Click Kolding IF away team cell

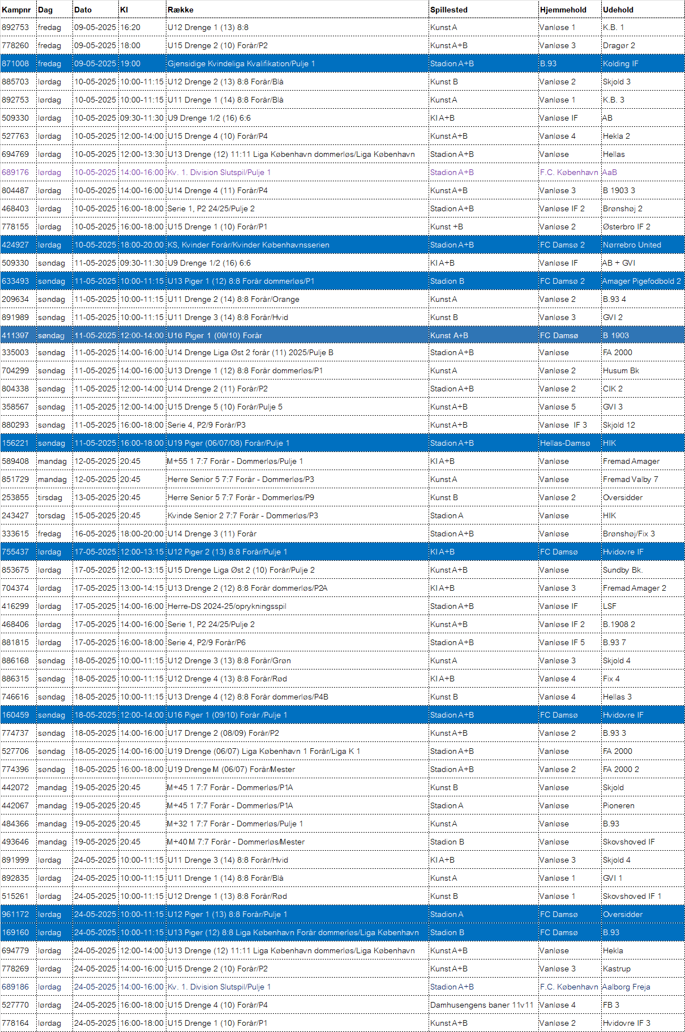(x=620, y=63)
